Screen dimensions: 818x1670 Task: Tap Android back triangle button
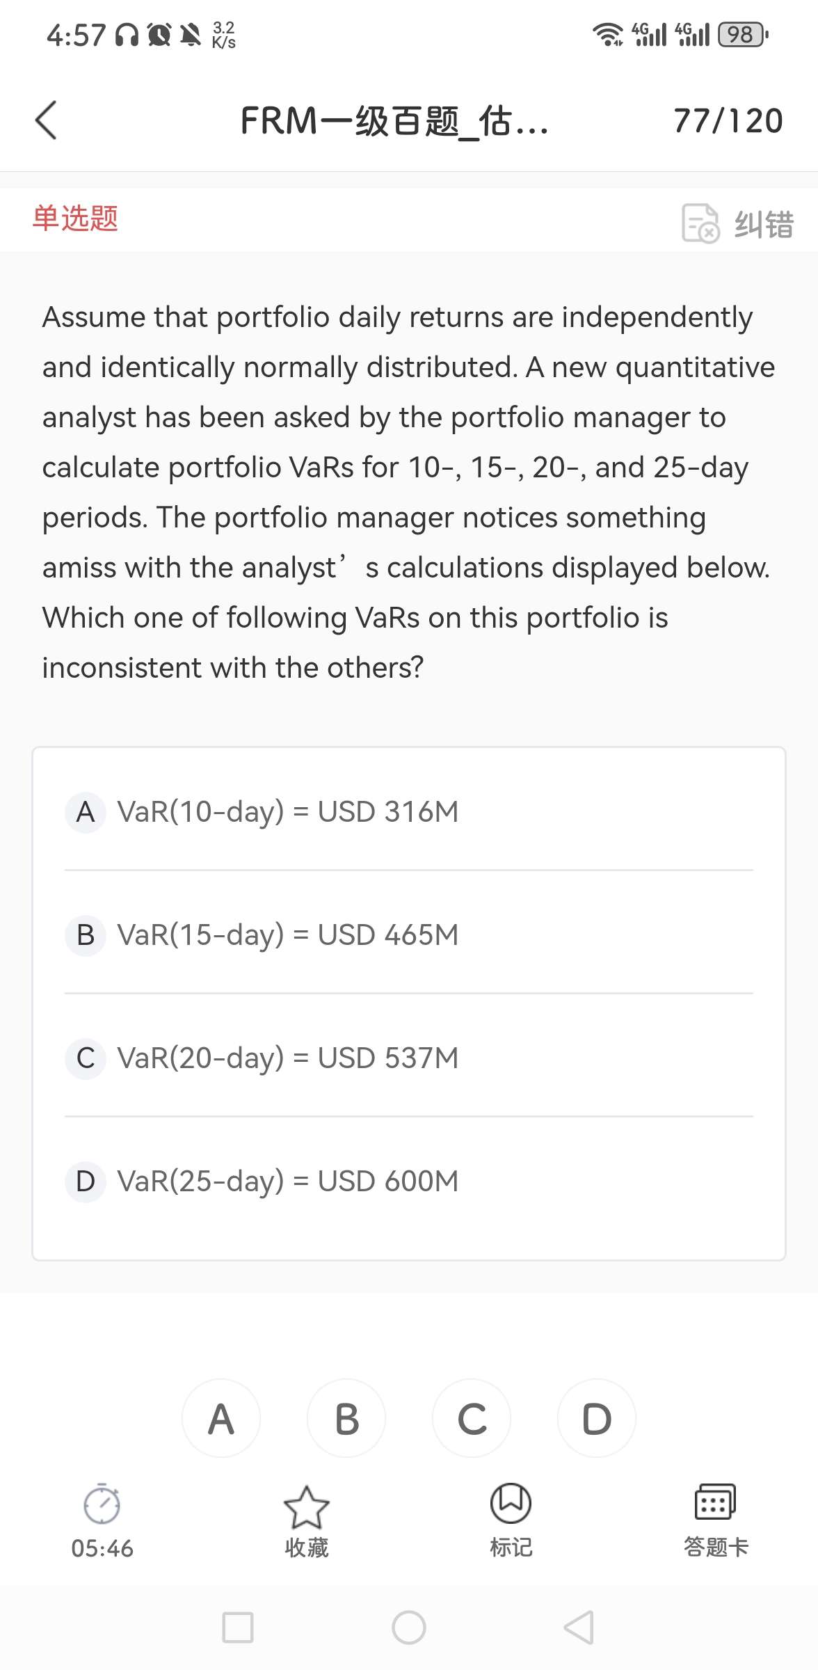coord(579,1628)
